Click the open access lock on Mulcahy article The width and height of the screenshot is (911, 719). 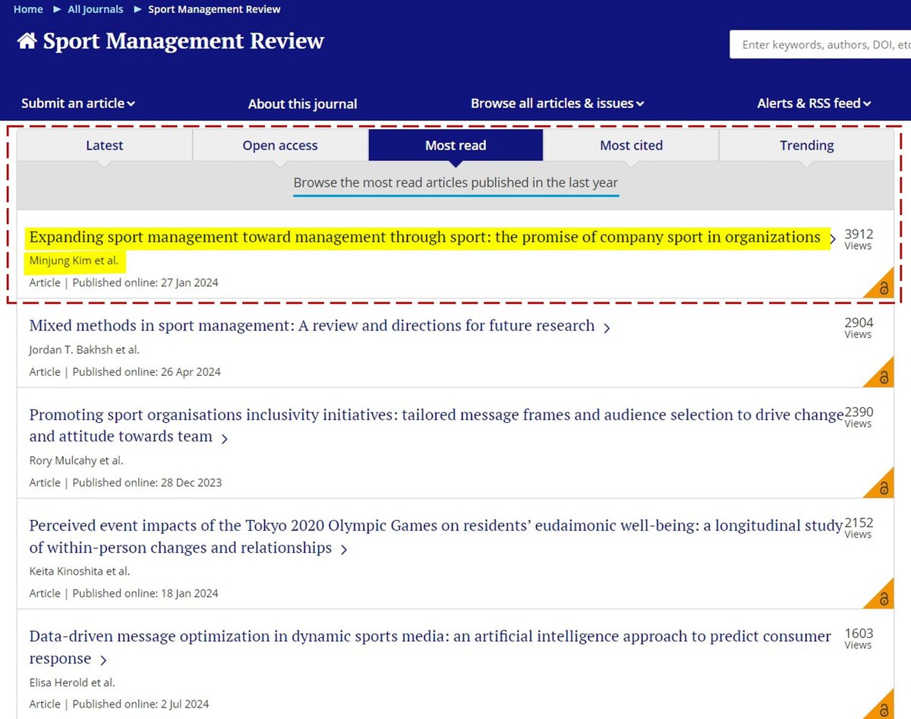click(x=884, y=487)
